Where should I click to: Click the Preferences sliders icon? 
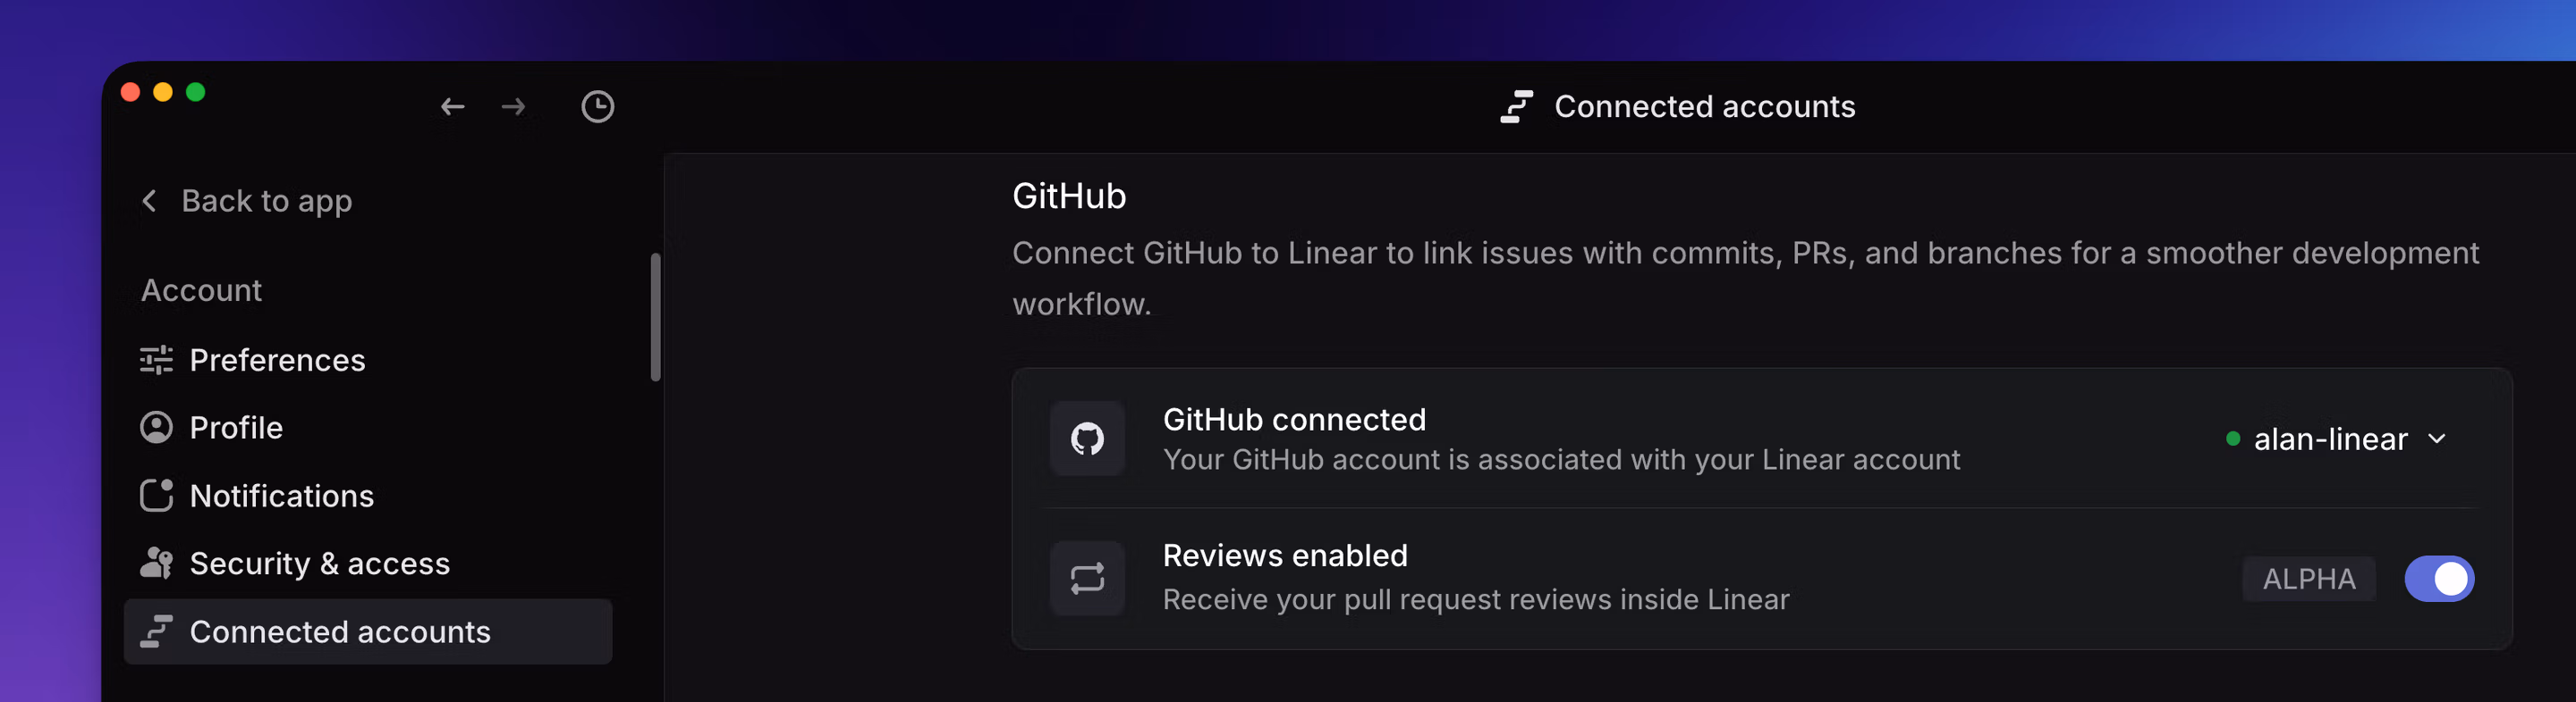click(x=156, y=360)
